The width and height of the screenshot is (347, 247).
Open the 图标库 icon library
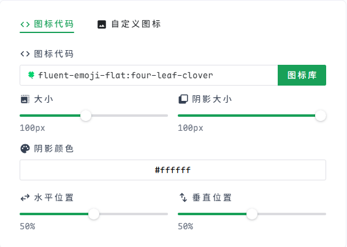point(302,75)
